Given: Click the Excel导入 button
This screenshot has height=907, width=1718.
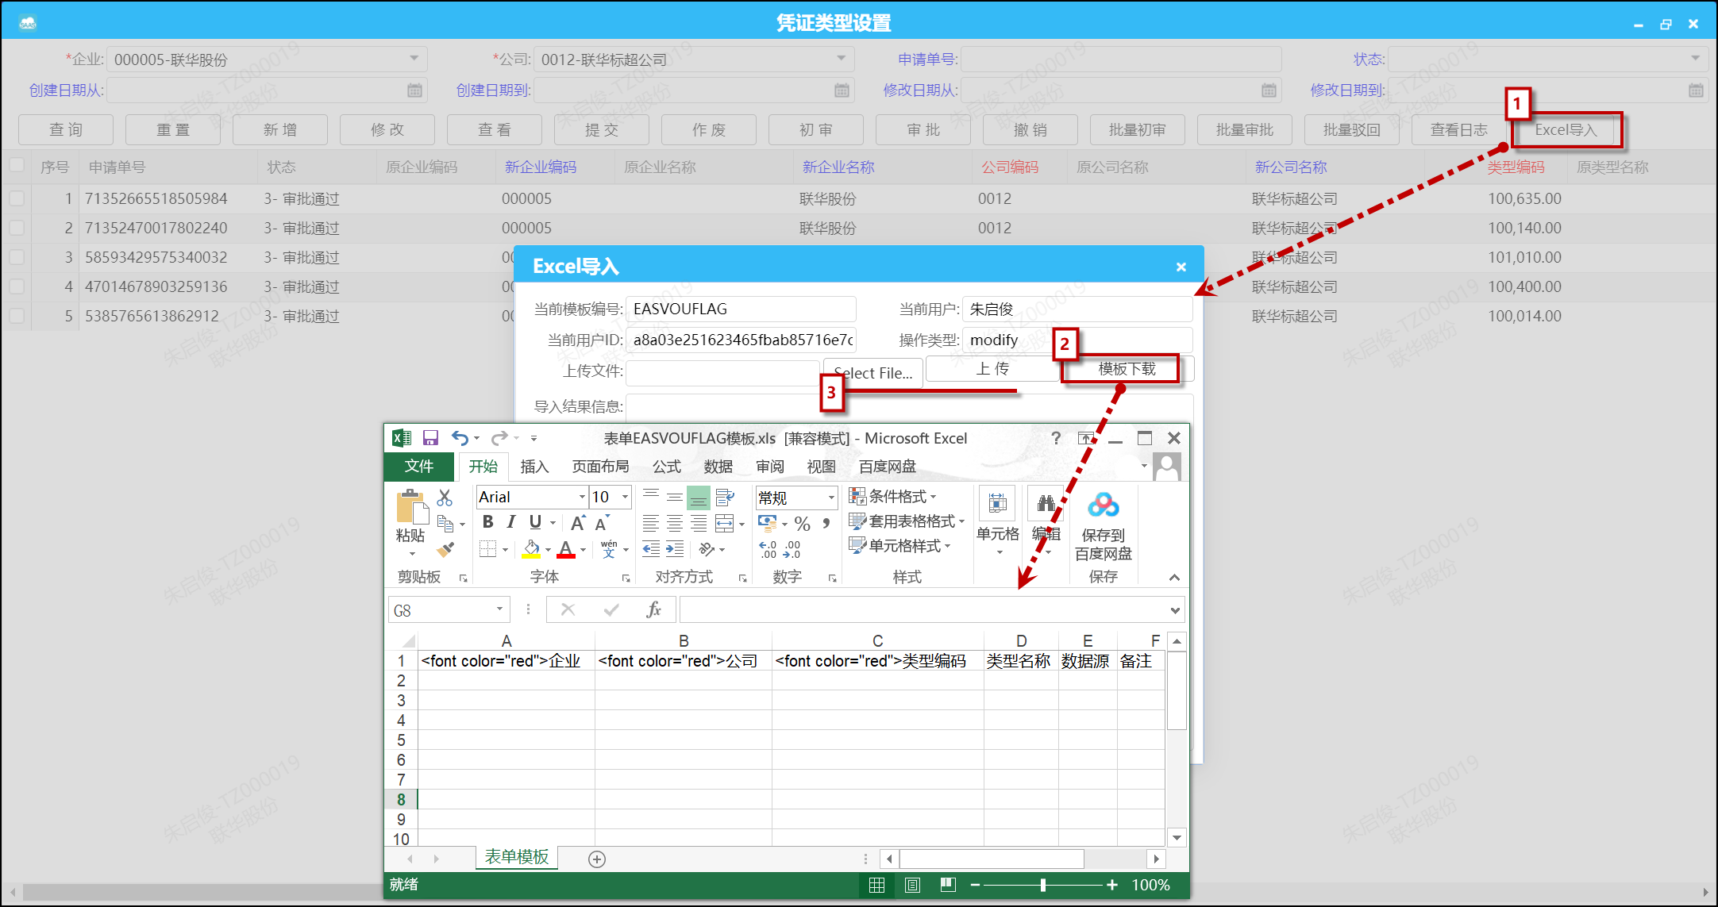Looking at the screenshot, I should click(x=1565, y=130).
